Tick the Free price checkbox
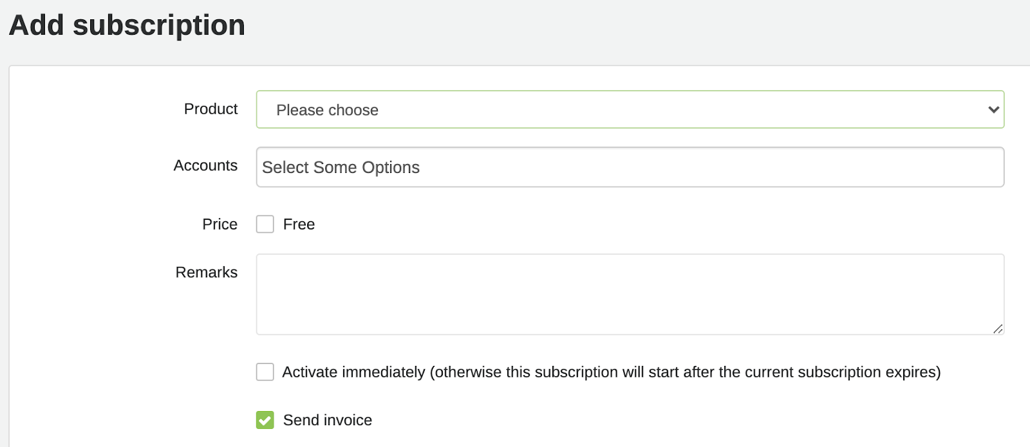 pyautogui.click(x=265, y=224)
